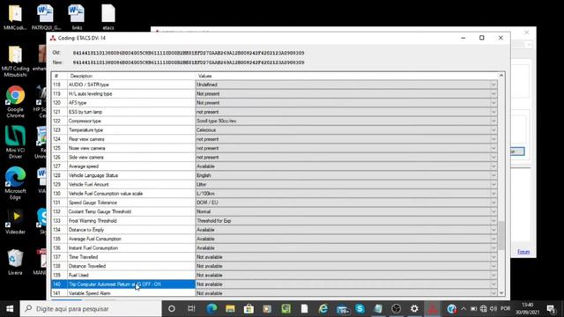The image size is (564, 317).
Task: Open File Explorer from the taskbar
Action: [230, 309]
